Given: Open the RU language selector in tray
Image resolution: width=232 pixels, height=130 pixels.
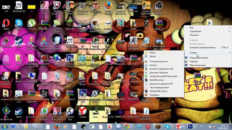Looking at the screenshot, I should [x=201, y=126].
